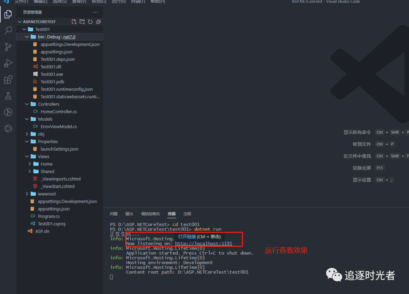Switch to the 调试控制台 tab
The width and height of the screenshot is (409, 294).
(150, 214)
